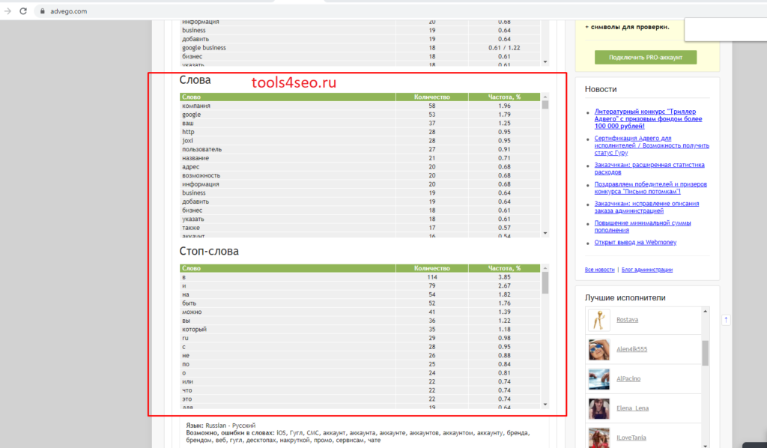Click Rostava's golden figure avatar
767x448 pixels.
pyautogui.click(x=598, y=321)
